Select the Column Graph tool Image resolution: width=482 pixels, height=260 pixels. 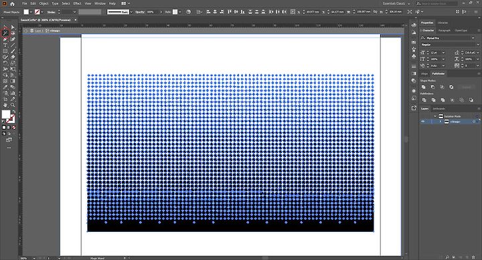pos(13,93)
